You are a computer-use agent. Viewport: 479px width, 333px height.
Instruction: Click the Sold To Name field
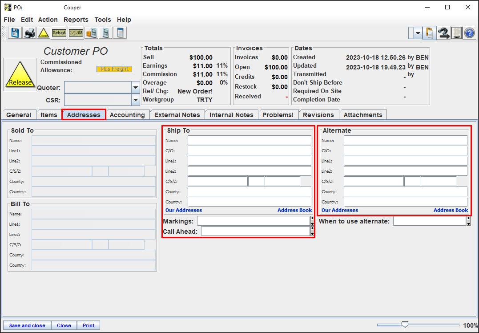point(93,141)
